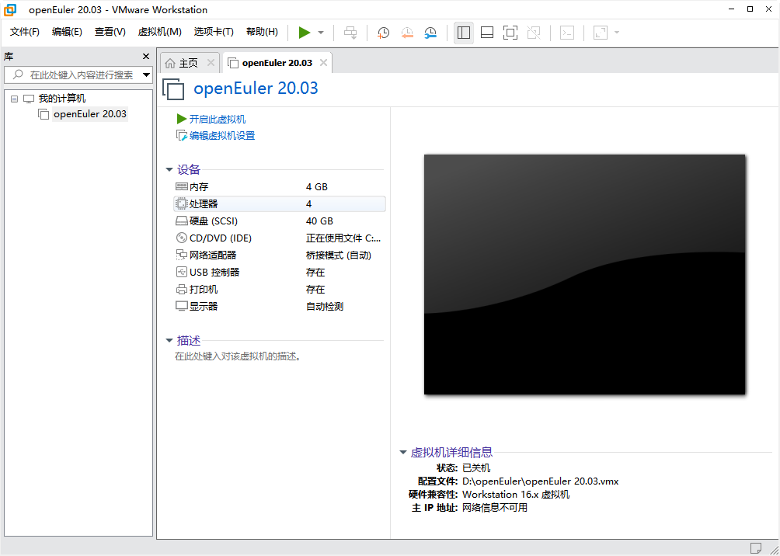Collapse 我的计算机 tree node

14,99
